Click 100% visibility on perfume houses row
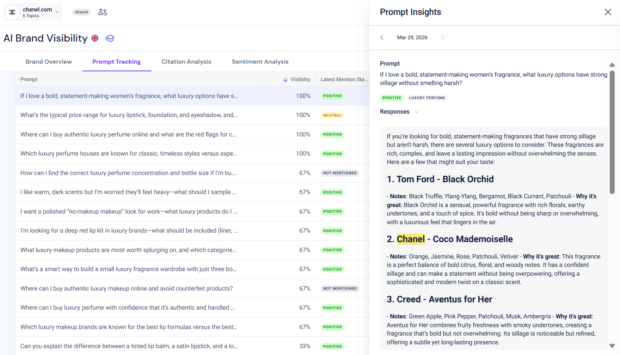This screenshot has width=620, height=355. (303, 154)
